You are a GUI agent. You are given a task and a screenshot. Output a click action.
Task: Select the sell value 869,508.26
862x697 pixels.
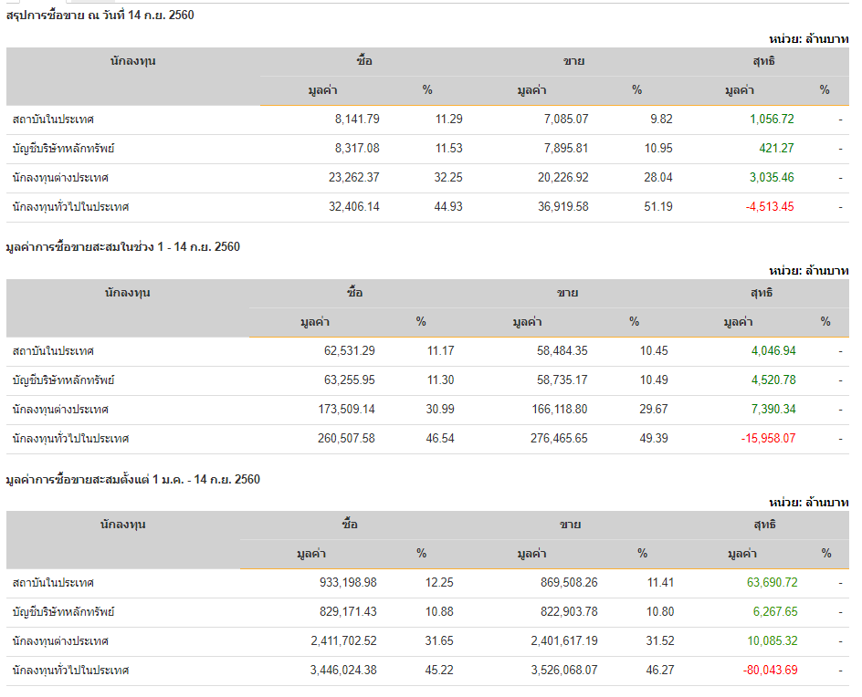[x=569, y=583]
